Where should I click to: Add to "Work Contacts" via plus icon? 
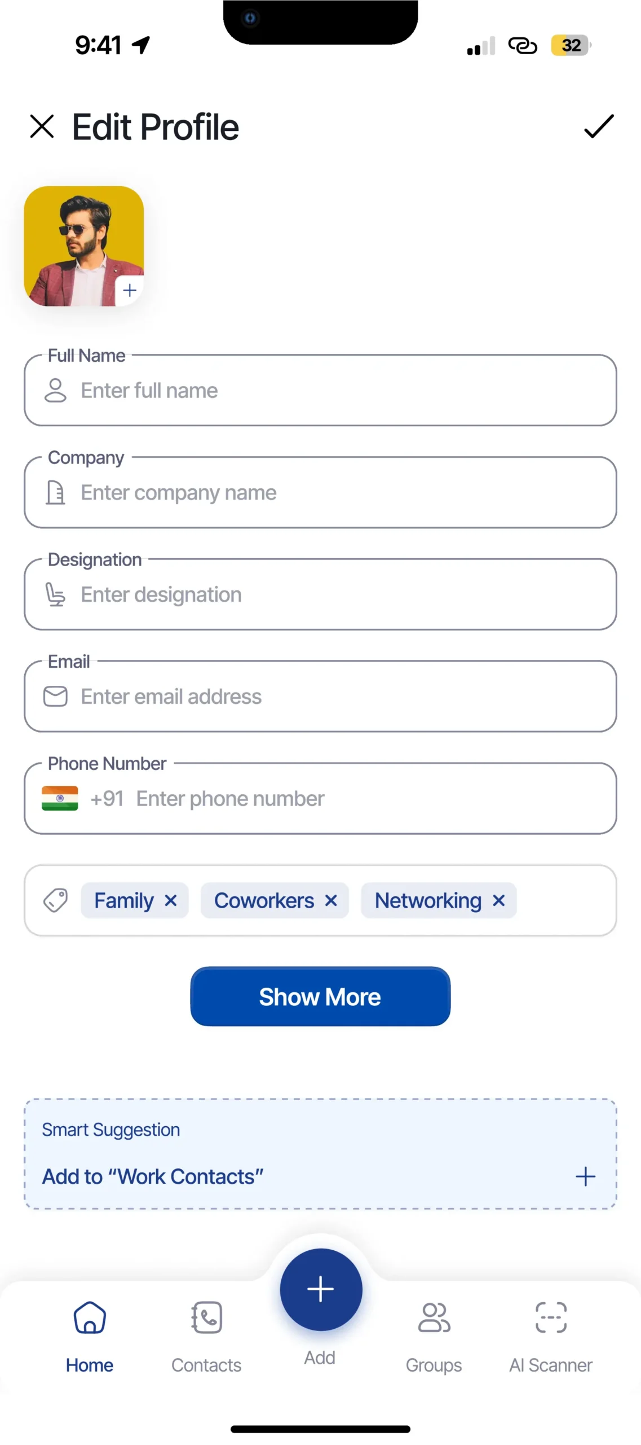click(x=585, y=1177)
